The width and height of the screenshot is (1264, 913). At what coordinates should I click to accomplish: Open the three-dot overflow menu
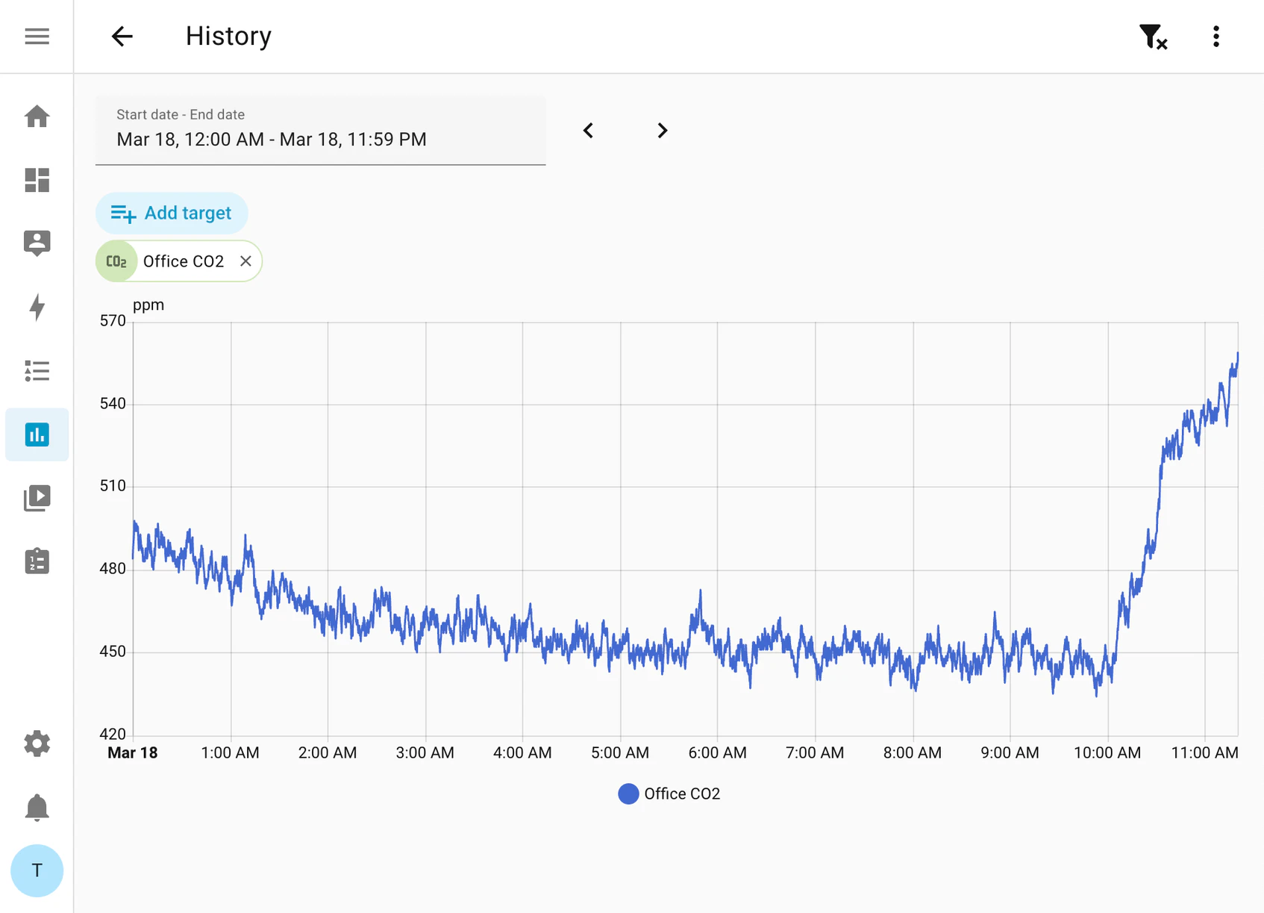pos(1216,36)
